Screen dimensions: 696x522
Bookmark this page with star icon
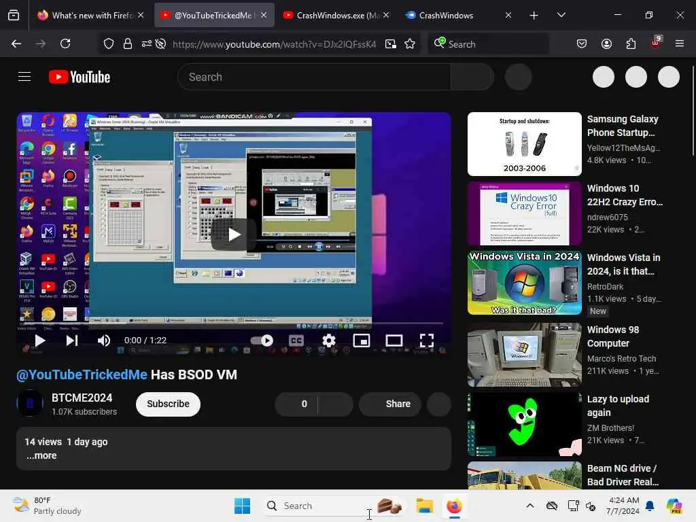(x=410, y=43)
